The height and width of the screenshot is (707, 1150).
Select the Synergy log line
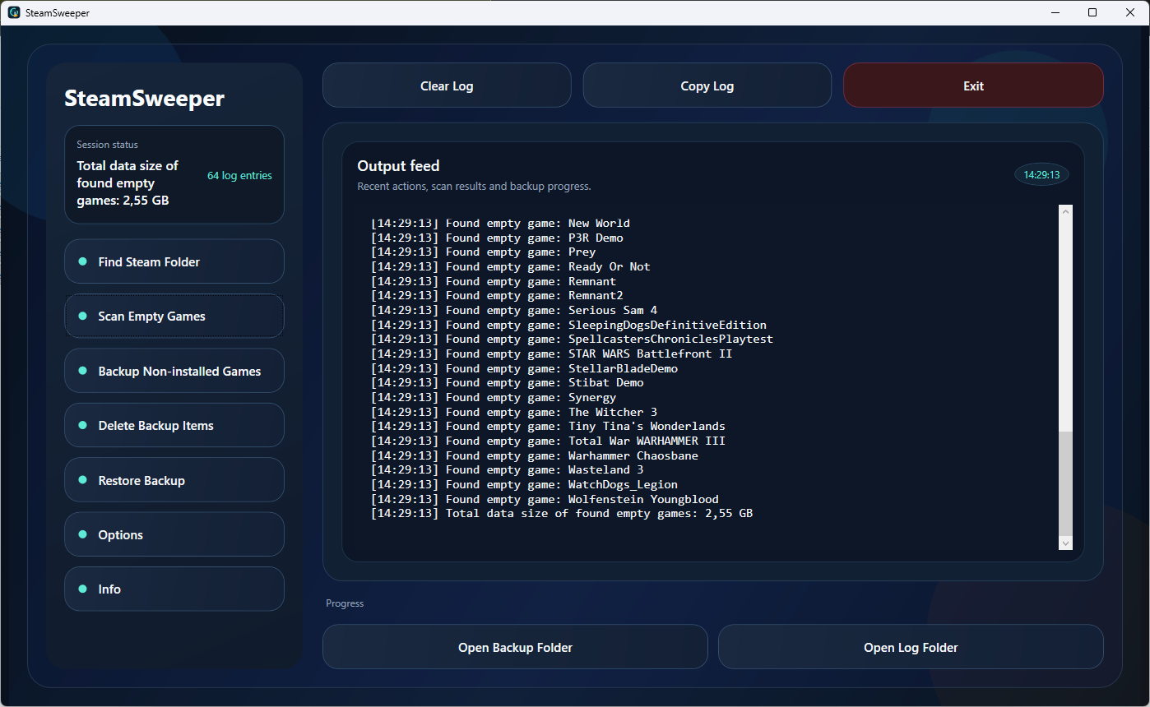494,397
